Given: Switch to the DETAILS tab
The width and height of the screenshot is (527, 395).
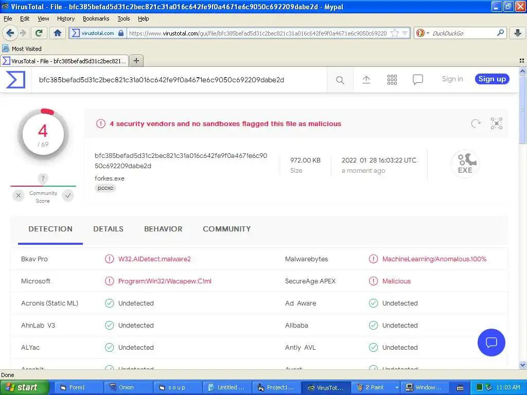Looking at the screenshot, I should [108, 229].
